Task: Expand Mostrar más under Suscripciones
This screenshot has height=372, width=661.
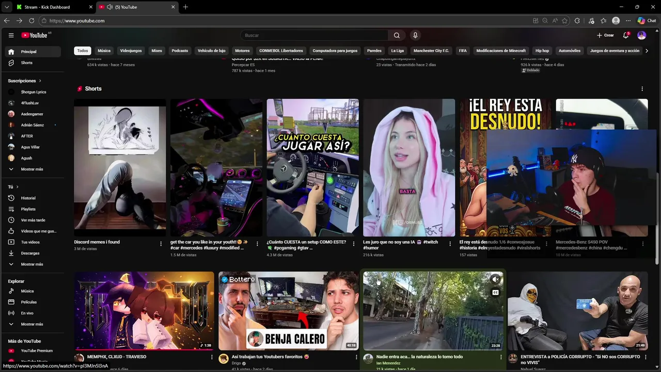Action: point(34,169)
